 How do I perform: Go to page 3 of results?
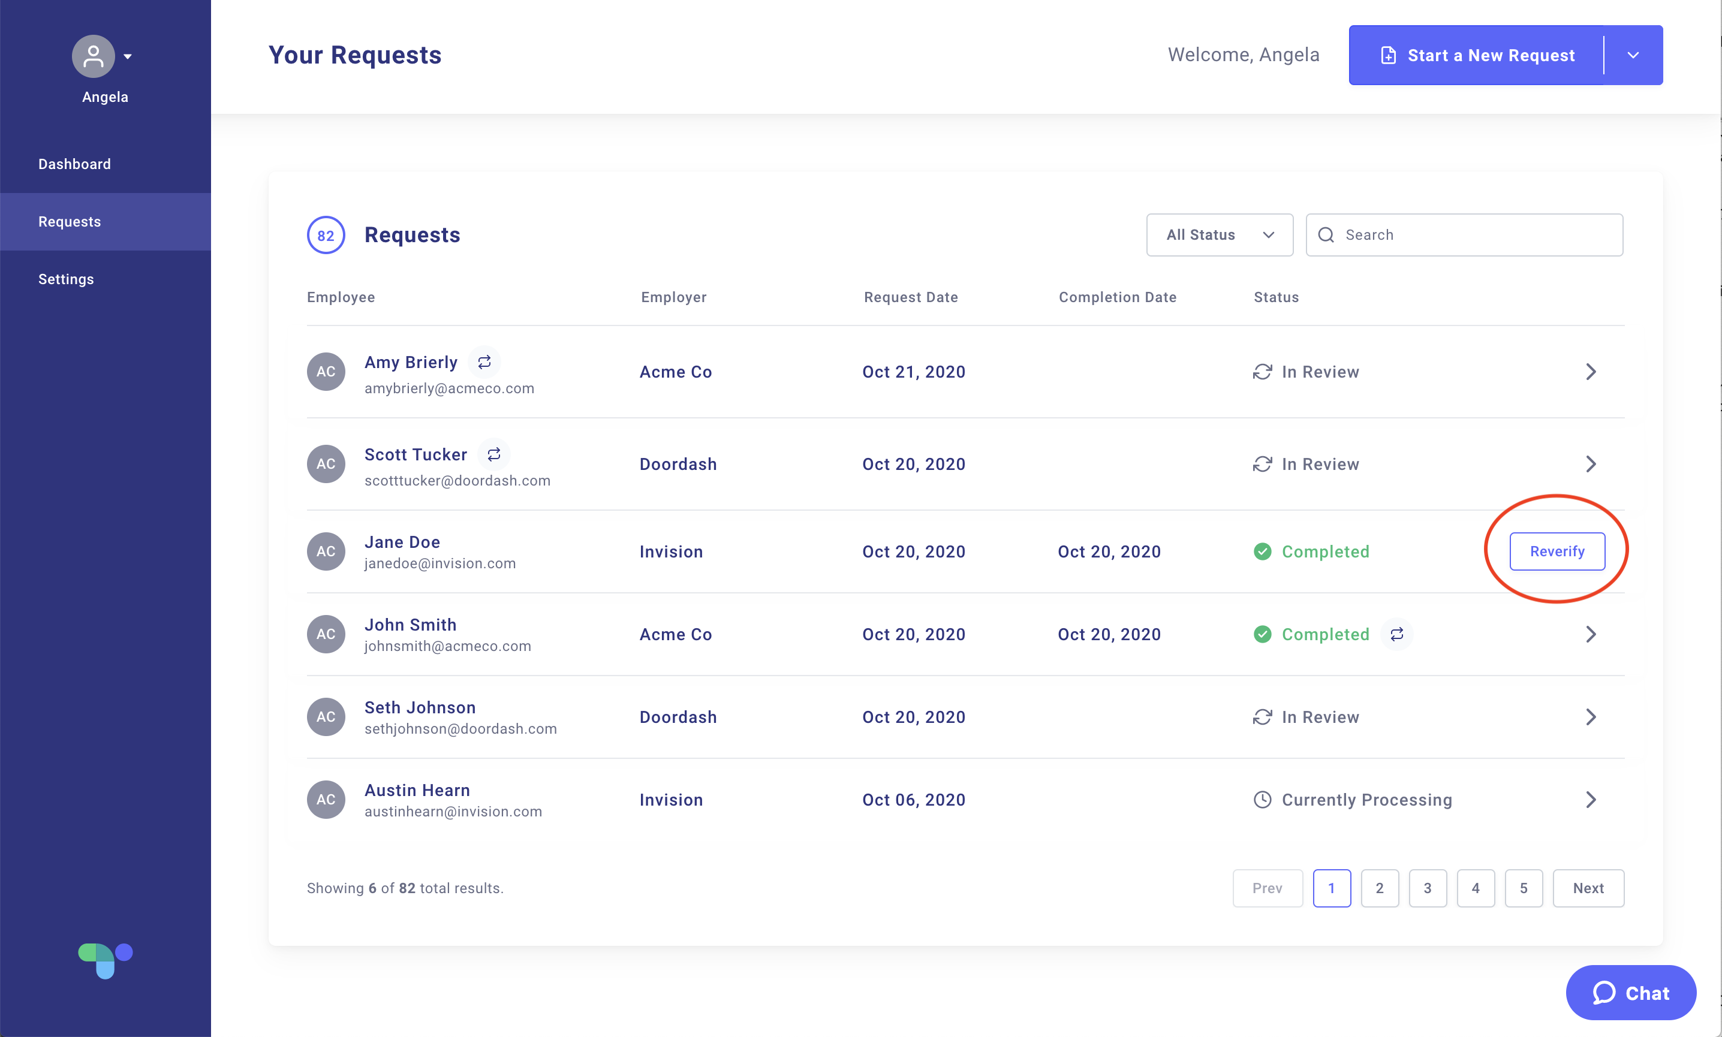pyautogui.click(x=1428, y=888)
